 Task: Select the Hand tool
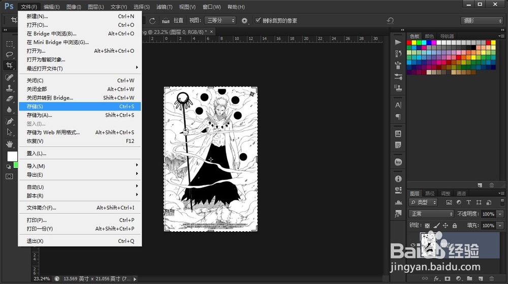(x=9, y=144)
